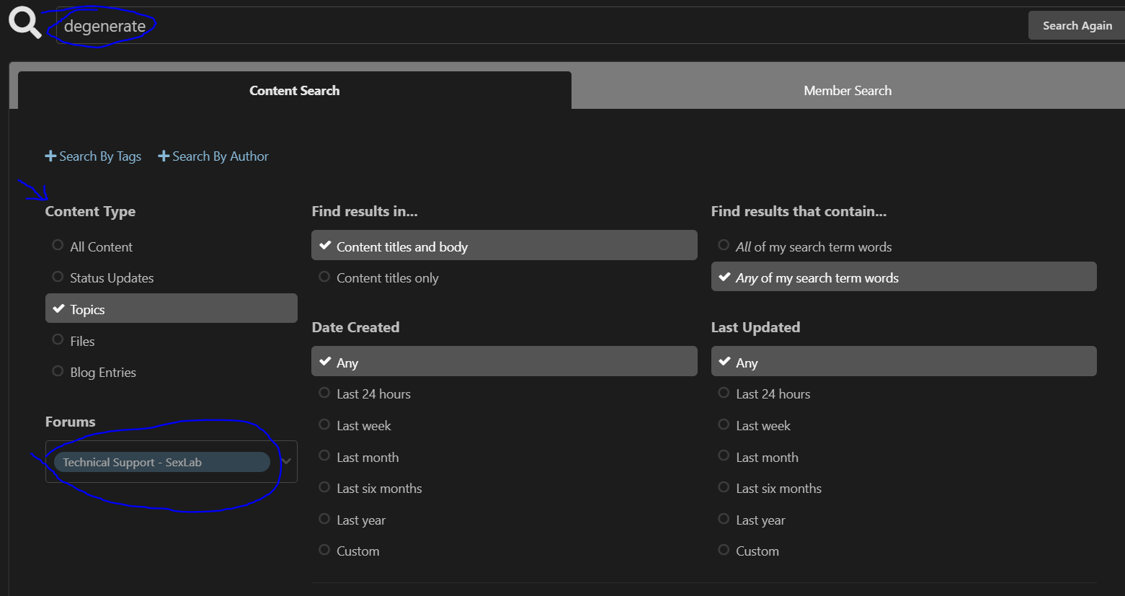Open the Forums dropdown arrow
The image size is (1125, 596).
[286, 461]
